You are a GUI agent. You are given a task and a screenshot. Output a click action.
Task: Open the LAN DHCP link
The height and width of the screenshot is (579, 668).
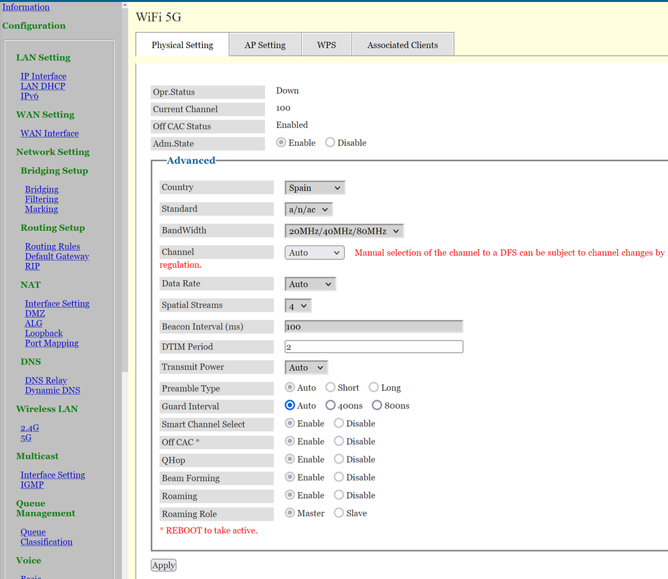coord(43,86)
